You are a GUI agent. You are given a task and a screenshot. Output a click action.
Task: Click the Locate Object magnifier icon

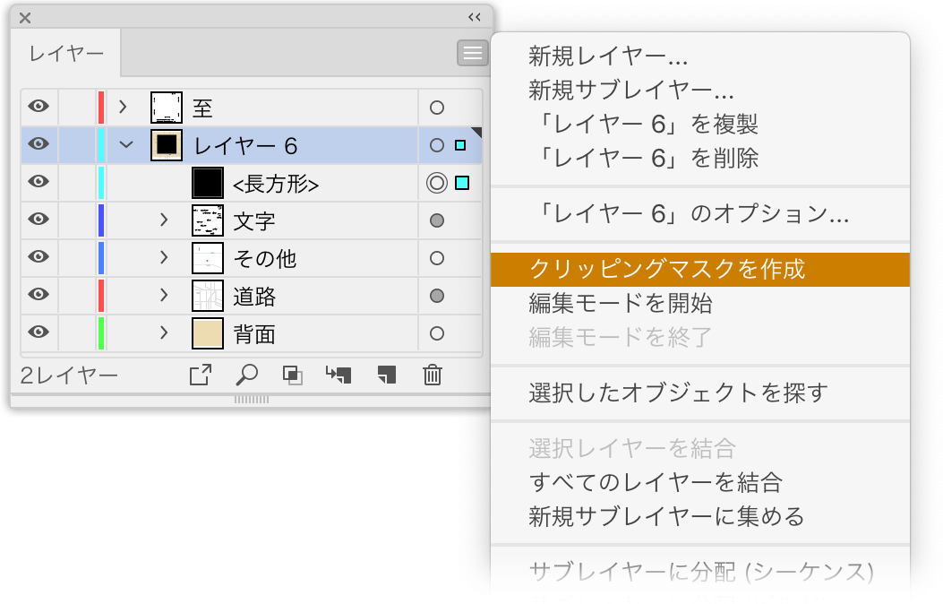(246, 375)
